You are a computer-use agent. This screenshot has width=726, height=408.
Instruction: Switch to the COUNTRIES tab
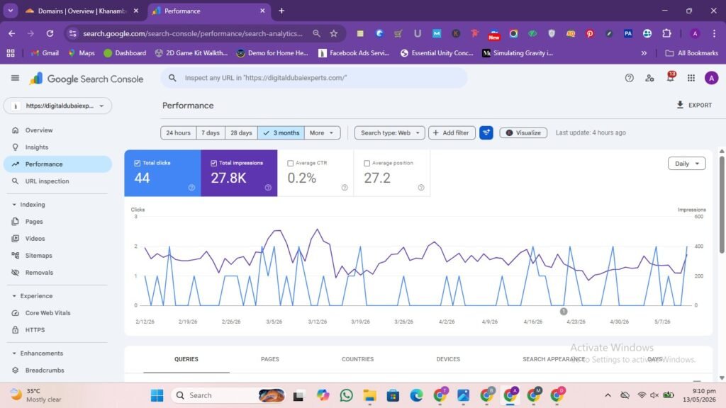point(357,359)
